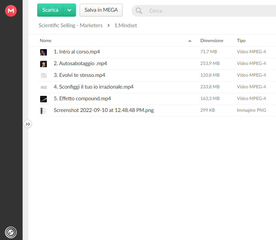Screen dimensions: 276x240
Task: Select the Screenshot PNG file thumbnail
Action: click(x=43, y=111)
